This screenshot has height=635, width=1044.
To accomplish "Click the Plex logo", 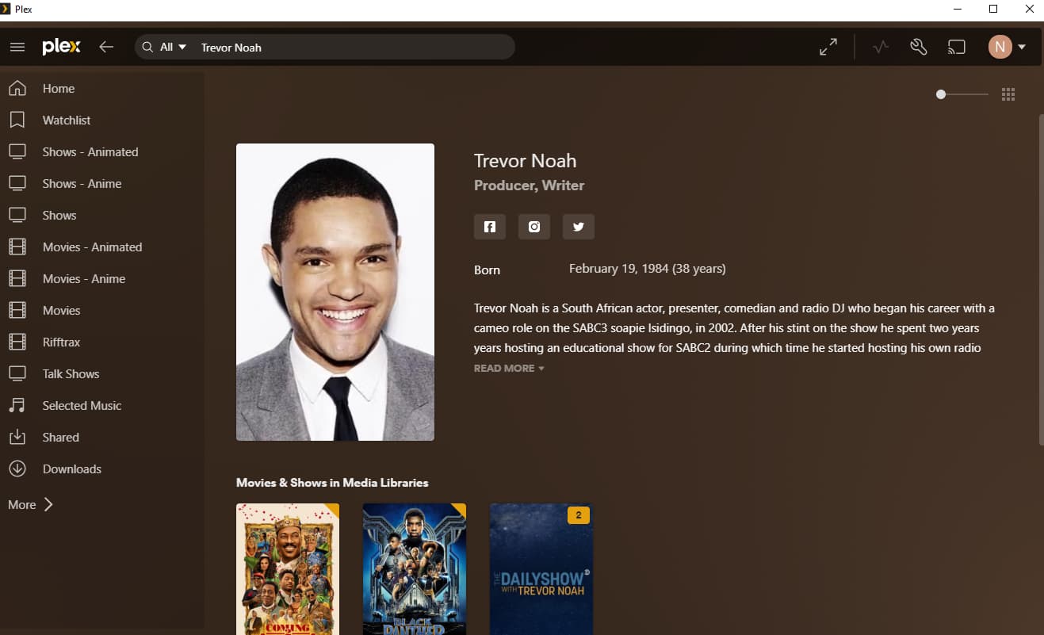I will [x=62, y=47].
